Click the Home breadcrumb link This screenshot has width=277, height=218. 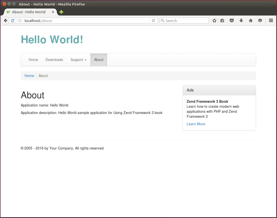pyautogui.click(x=29, y=75)
